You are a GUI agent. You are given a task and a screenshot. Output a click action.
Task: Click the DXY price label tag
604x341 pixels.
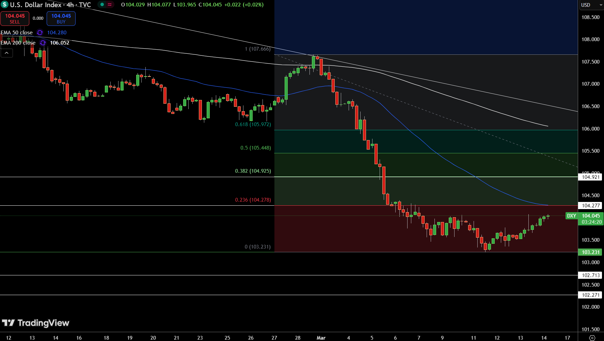coord(571,216)
